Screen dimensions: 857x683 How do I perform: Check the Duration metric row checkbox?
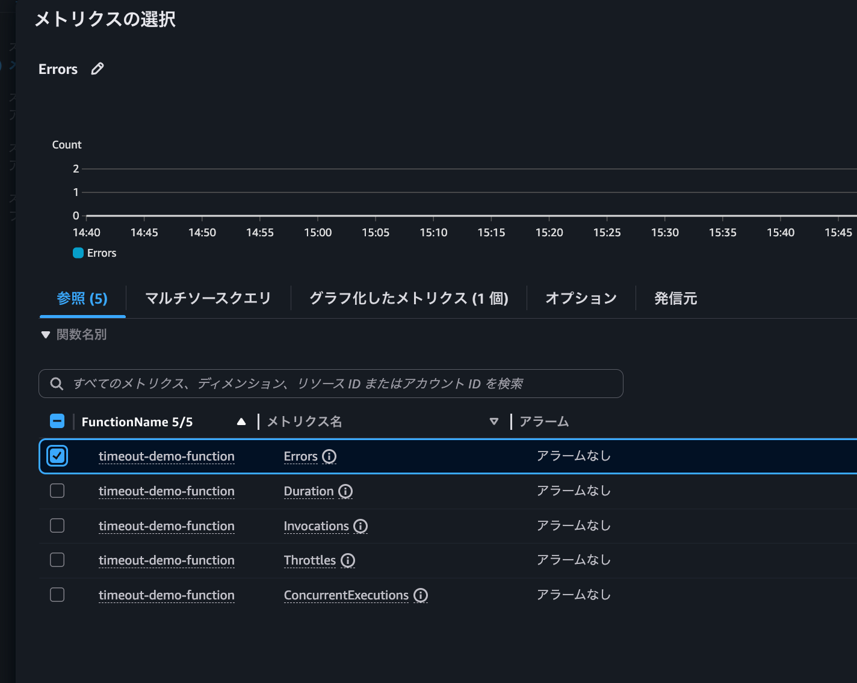click(x=57, y=491)
